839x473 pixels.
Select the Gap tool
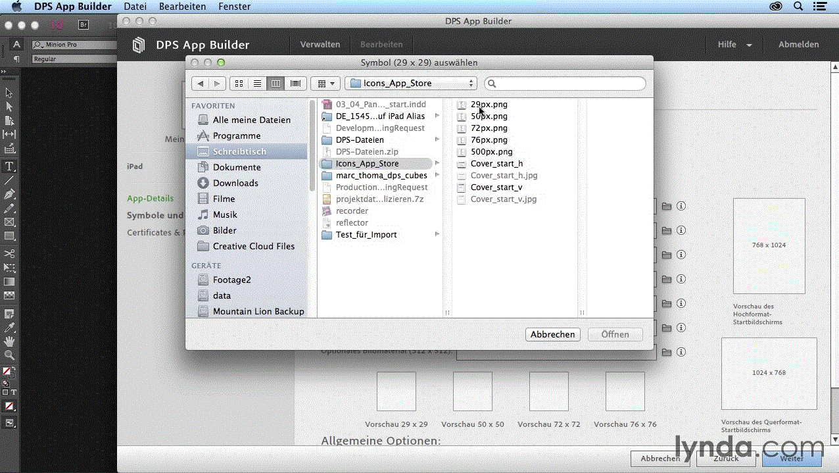coord(9,134)
